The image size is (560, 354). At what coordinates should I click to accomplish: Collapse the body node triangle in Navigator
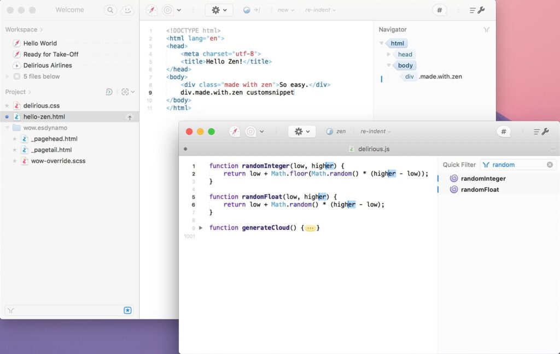[x=389, y=66]
